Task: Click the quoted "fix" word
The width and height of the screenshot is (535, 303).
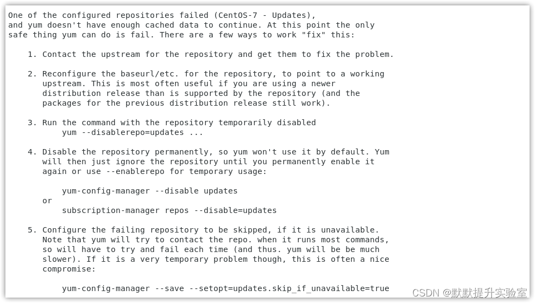Action: [313, 35]
